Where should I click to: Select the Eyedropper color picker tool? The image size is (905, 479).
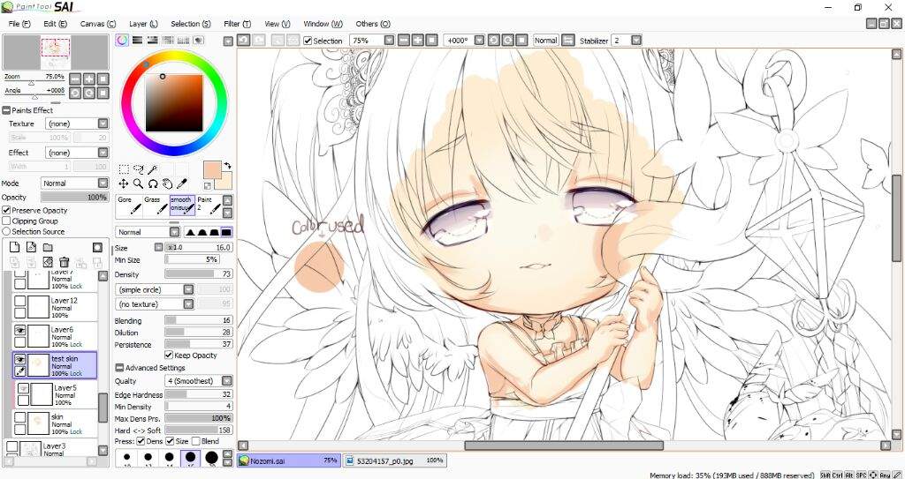point(181,183)
